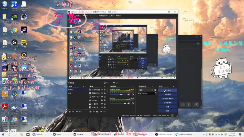
Task: Pop out the Audio Mixer dock
Action: 133,86
